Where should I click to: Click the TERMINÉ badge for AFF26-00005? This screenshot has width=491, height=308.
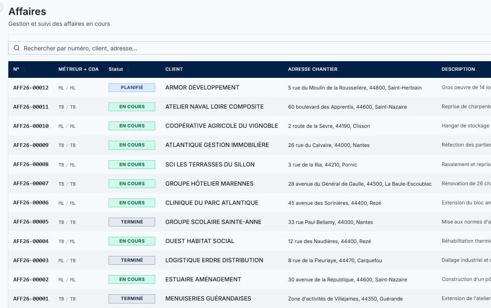click(x=132, y=222)
